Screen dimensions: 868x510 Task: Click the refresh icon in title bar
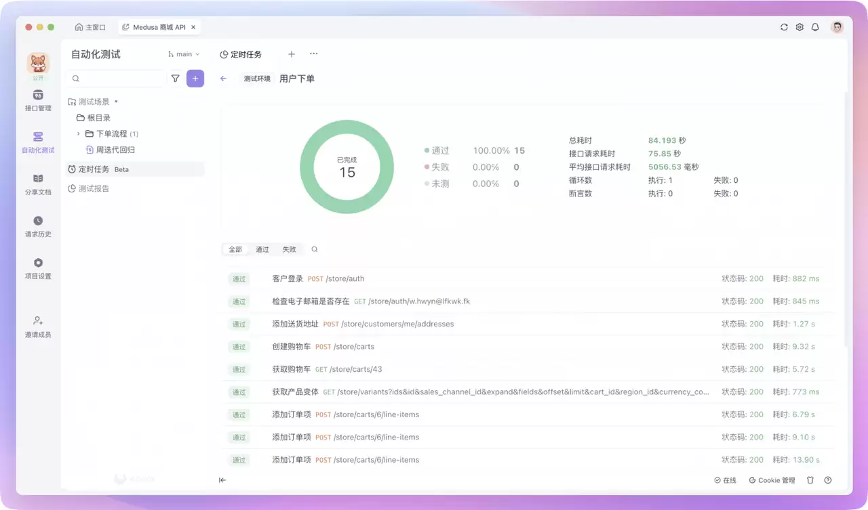784,27
